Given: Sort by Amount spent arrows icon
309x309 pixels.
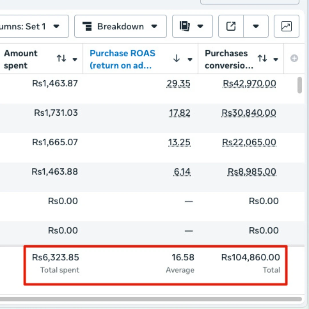Looking at the screenshot, I should point(61,59).
